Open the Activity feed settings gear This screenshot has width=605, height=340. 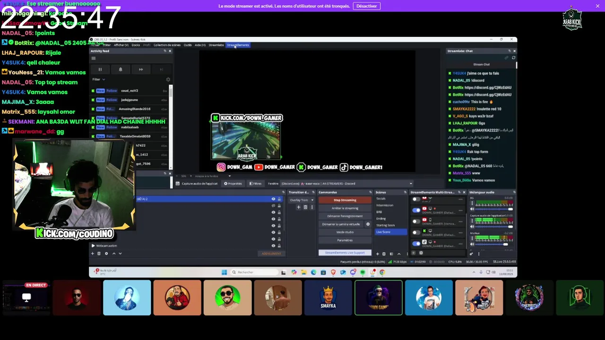click(168, 79)
